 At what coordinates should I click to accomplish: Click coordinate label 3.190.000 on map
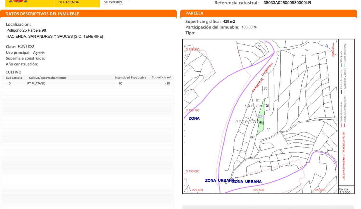point(193,171)
